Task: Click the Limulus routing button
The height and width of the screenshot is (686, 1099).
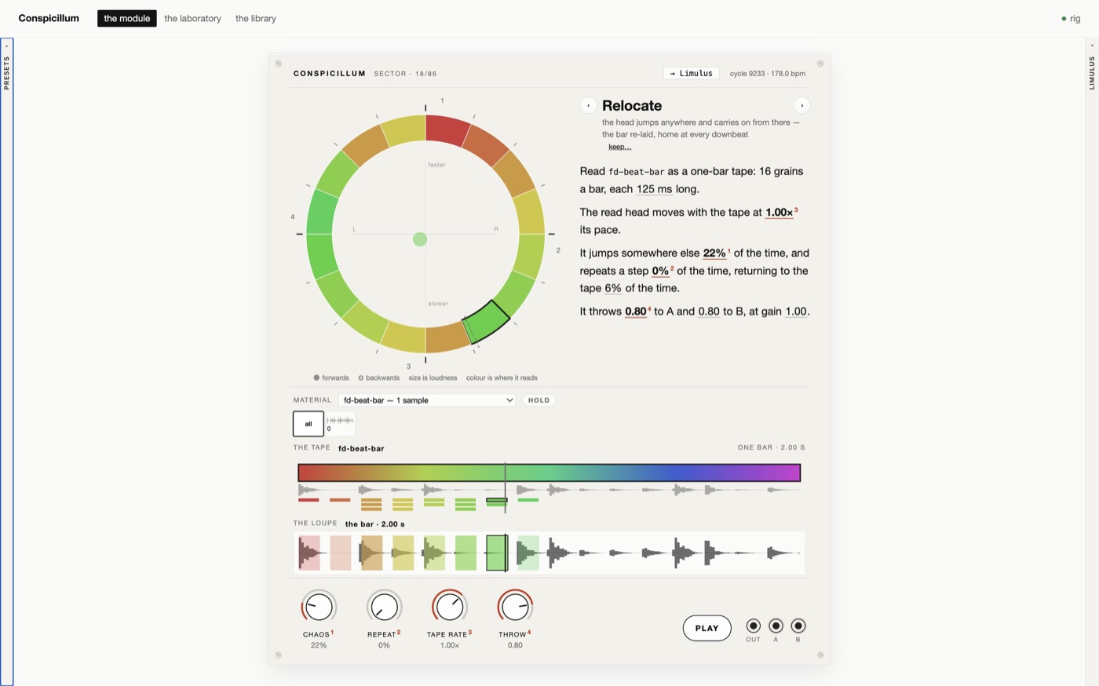Action: click(x=691, y=73)
